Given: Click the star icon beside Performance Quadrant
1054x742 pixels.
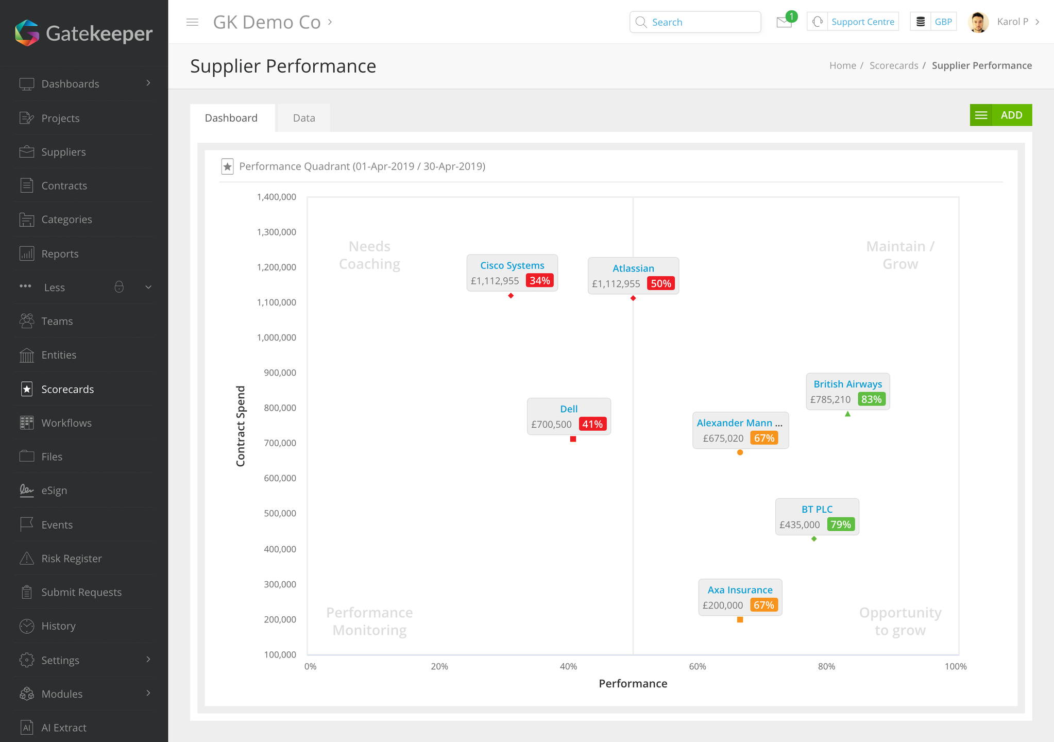Looking at the screenshot, I should click(x=227, y=166).
